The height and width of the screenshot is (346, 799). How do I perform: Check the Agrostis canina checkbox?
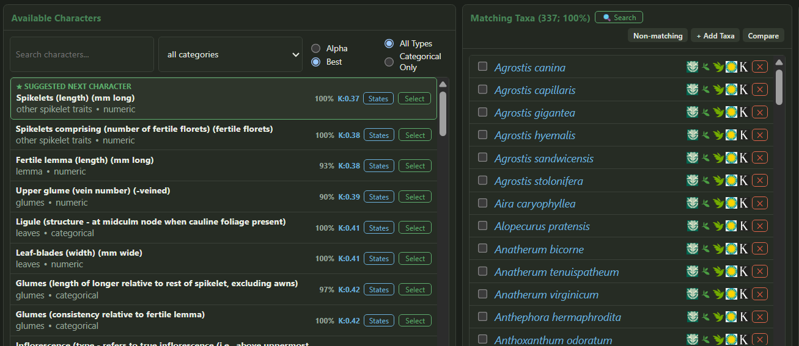point(482,67)
